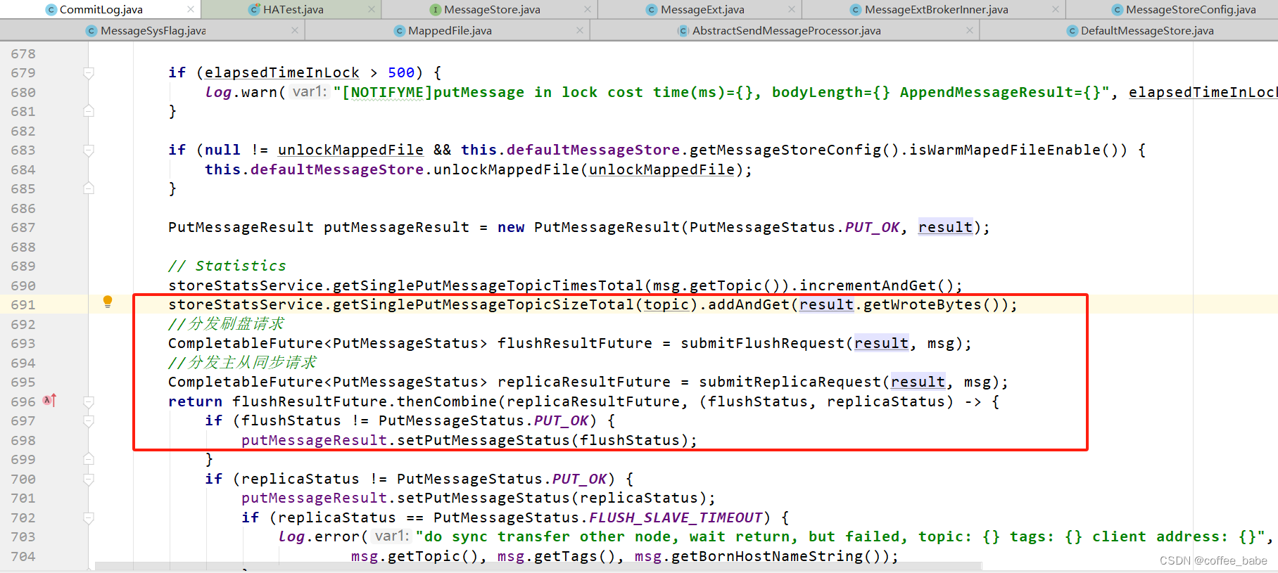This screenshot has height=573, width=1278.
Task: Click the 分发刷盘请求 comment on line 692
Action: point(227,323)
